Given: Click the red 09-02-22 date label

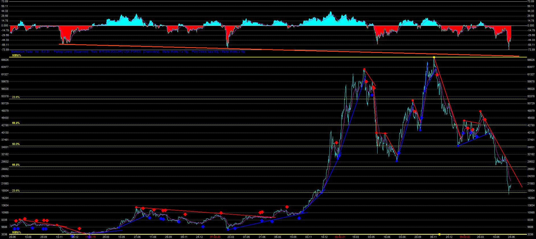Looking at the screenshot, I should click(465, 237).
